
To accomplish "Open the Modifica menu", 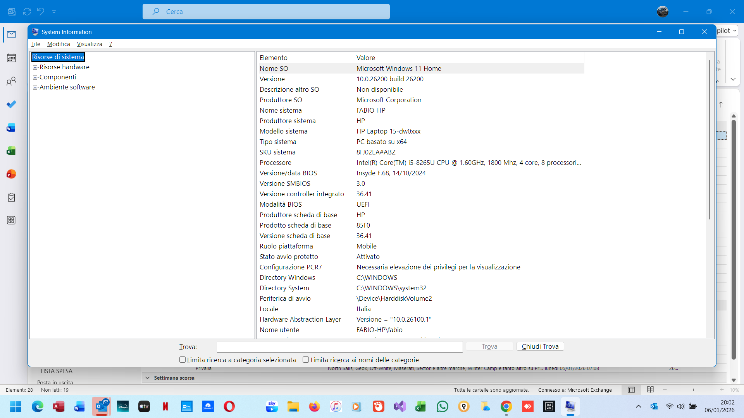I will [x=59, y=44].
